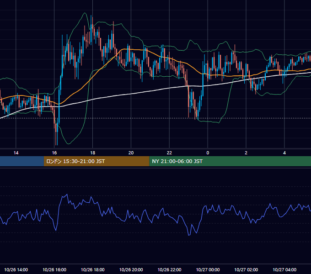Click the 10/26 20:00 date label
311x274 pixels.
coord(131,269)
